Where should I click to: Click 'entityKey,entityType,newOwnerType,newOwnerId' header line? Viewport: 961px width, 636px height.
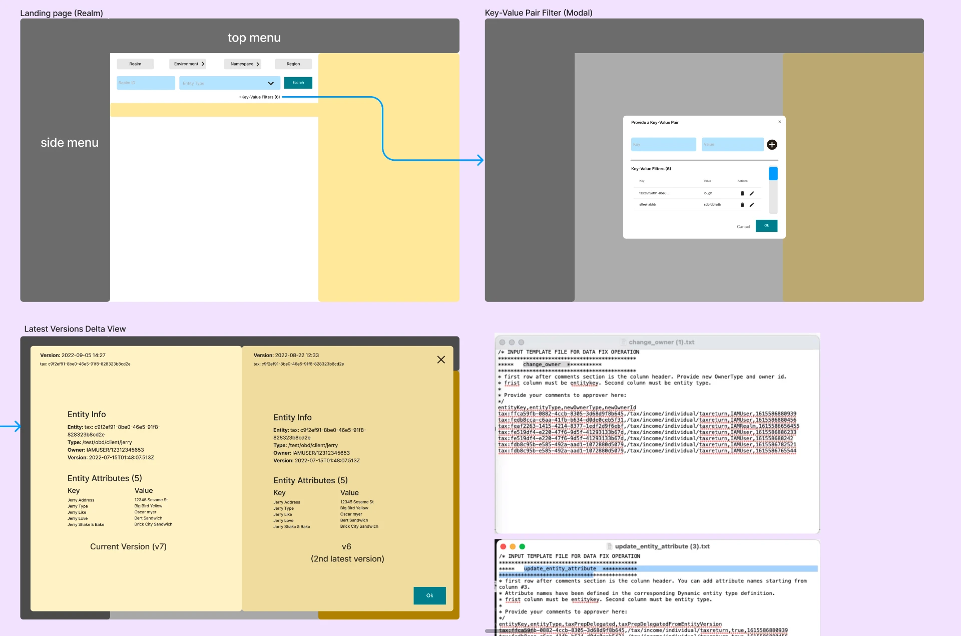[567, 408]
